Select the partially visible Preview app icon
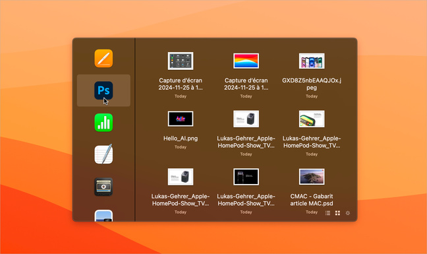The image size is (427, 254). pyautogui.click(x=103, y=216)
